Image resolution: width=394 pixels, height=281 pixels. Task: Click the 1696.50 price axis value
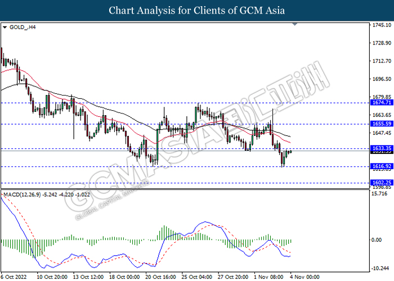[382, 79]
